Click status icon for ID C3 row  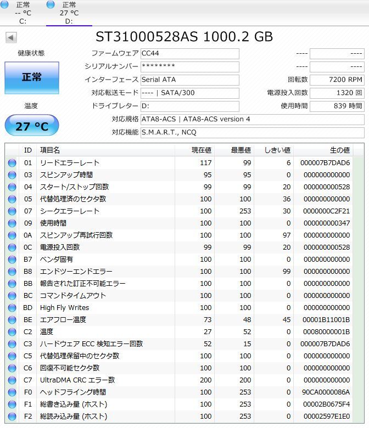point(12,344)
